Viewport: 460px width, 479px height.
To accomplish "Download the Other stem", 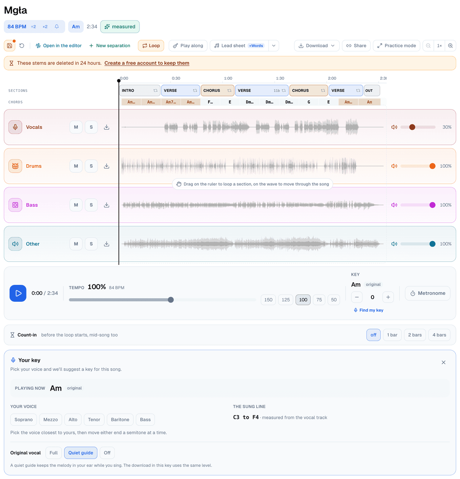I will 107,244.
